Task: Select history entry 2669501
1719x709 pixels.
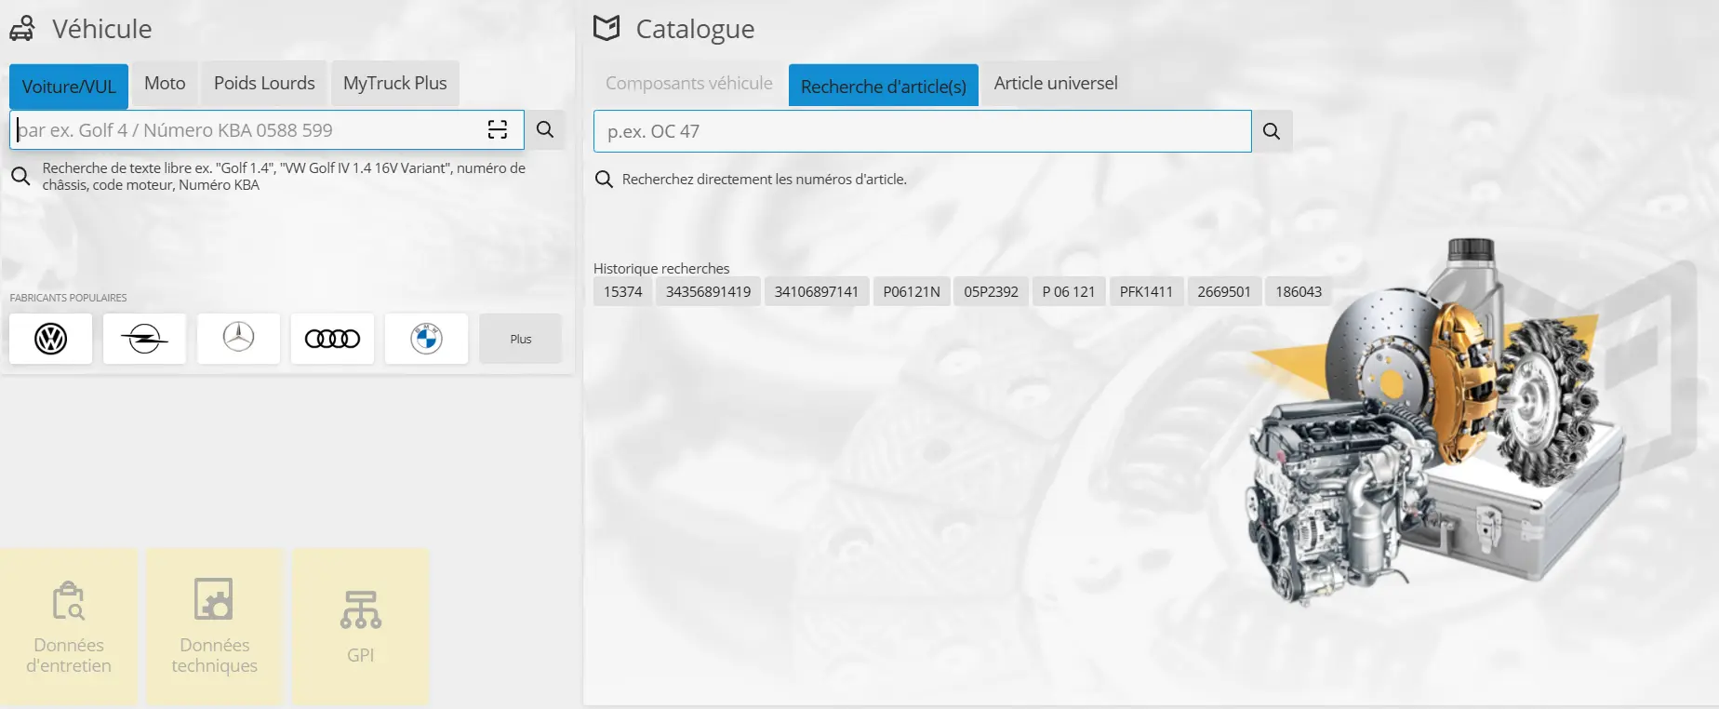Action: click(x=1224, y=292)
